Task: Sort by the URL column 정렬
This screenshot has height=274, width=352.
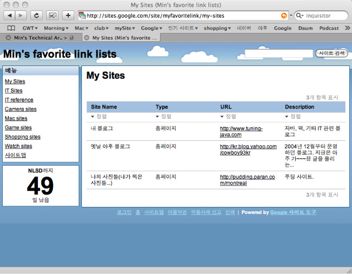Action: (x=228, y=117)
